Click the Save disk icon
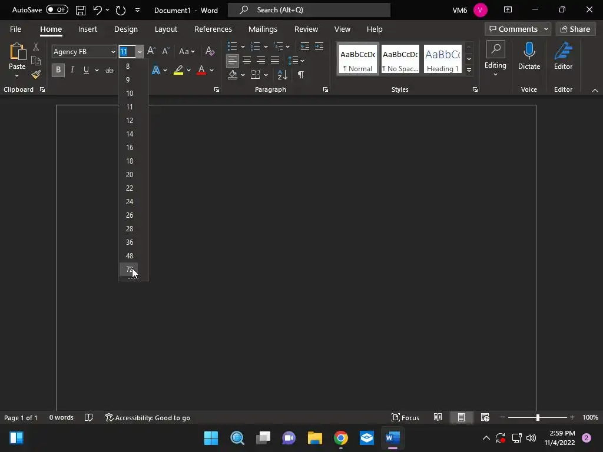 (80, 11)
